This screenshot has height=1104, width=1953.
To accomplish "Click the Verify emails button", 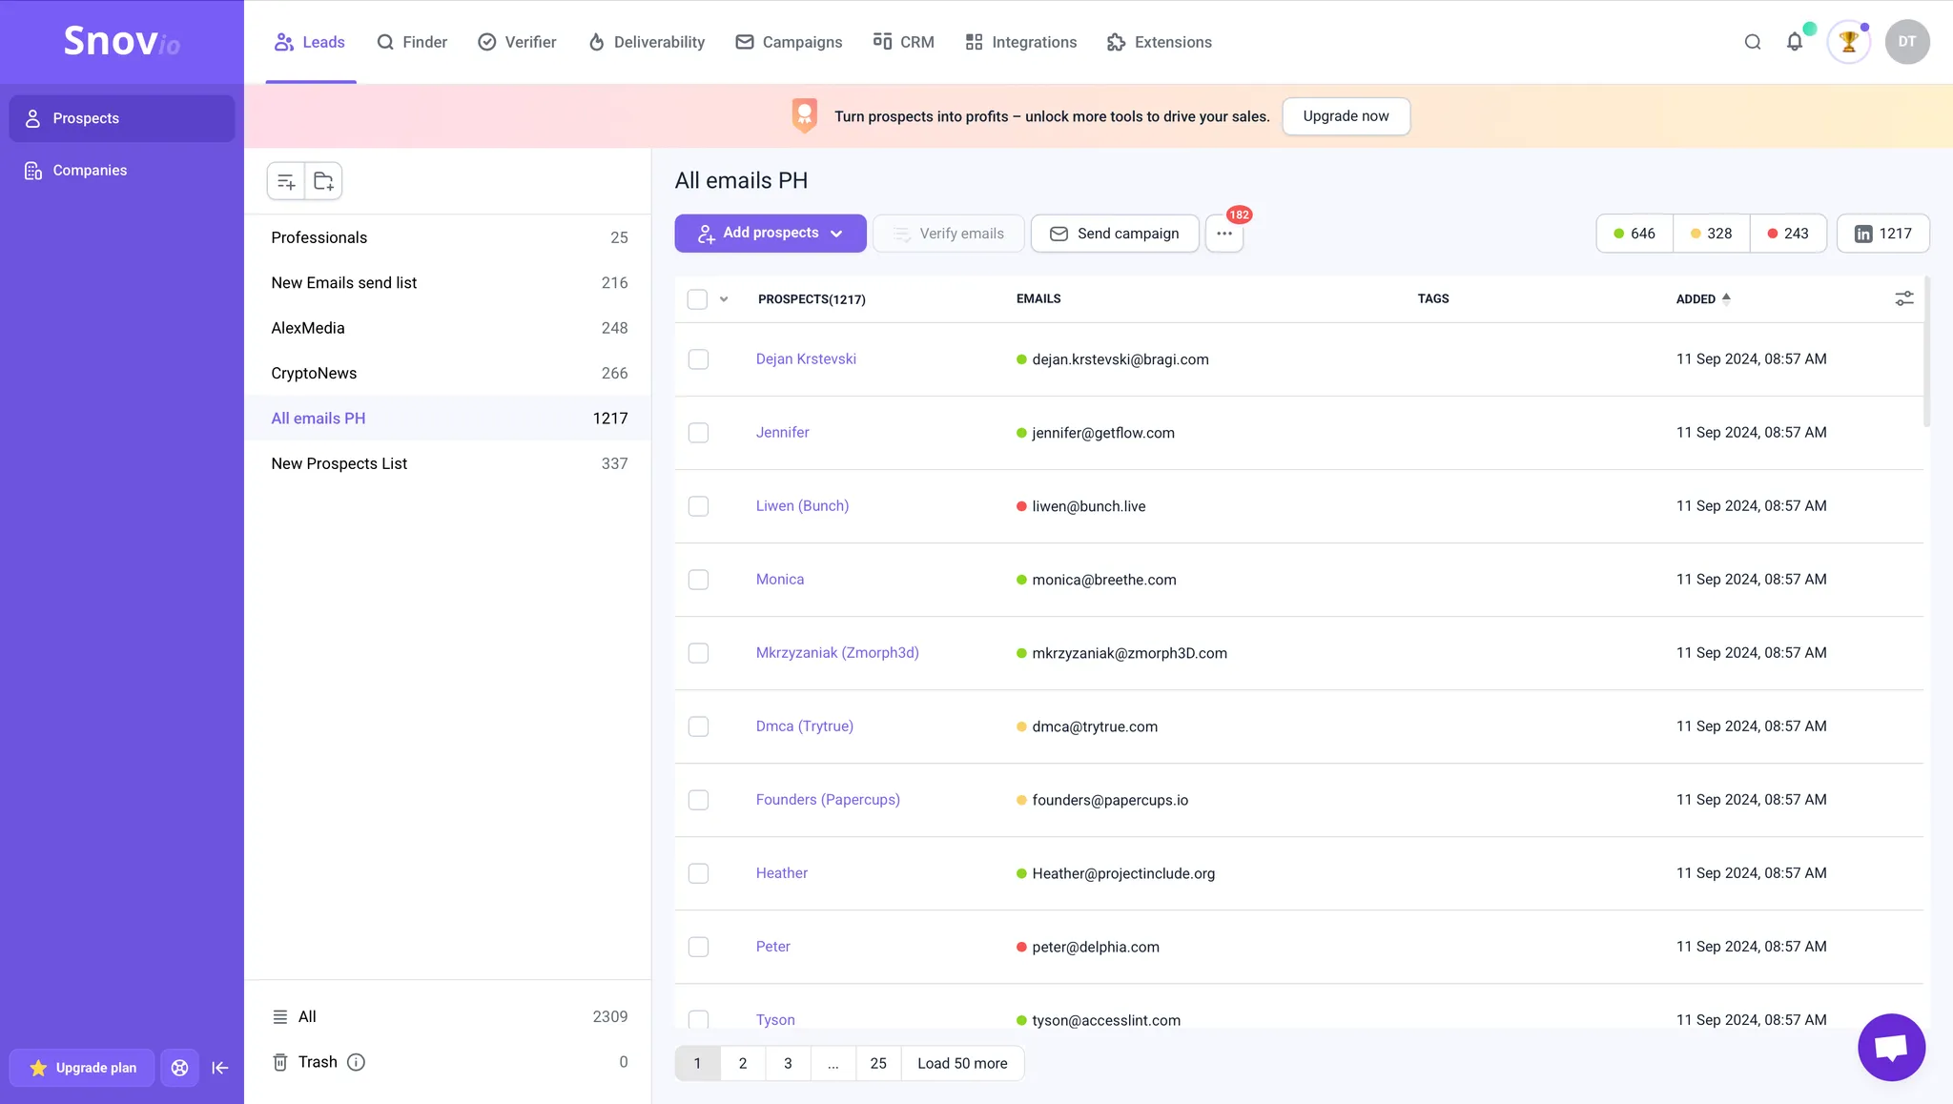I will coord(948,234).
